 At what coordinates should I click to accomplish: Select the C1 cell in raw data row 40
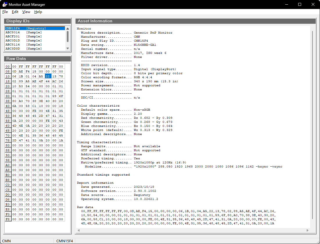pyautogui.click(x=34, y=106)
